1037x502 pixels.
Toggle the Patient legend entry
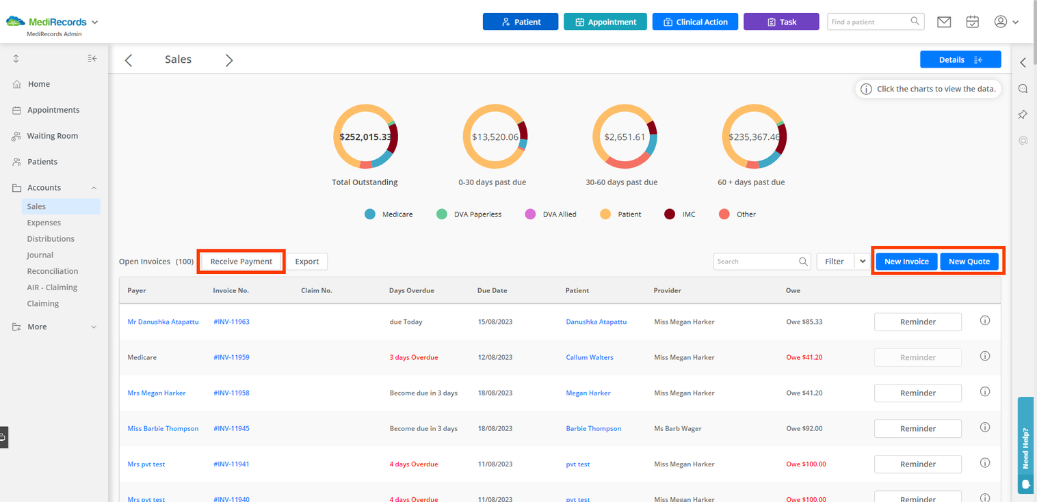tap(620, 214)
